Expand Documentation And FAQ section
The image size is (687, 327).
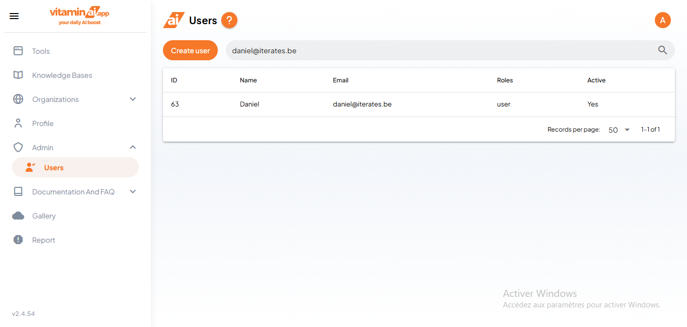[133, 191]
